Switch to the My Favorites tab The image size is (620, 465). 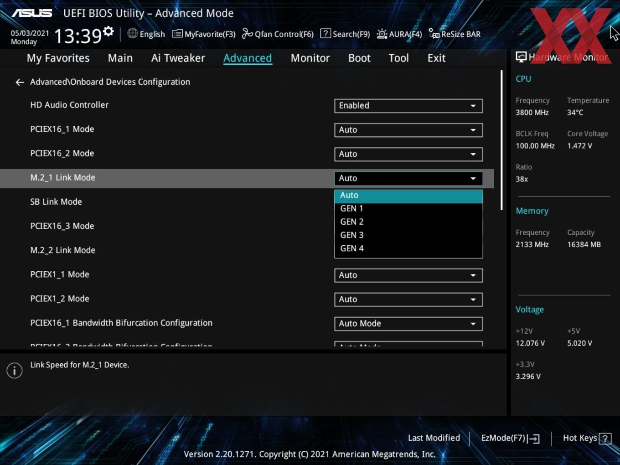click(x=58, y=58)
